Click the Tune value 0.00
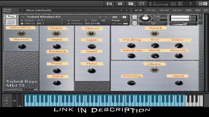 click(157, 20)
